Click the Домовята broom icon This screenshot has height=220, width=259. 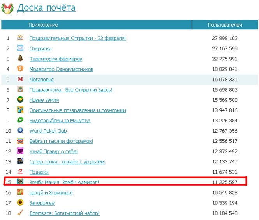(20, 213)
